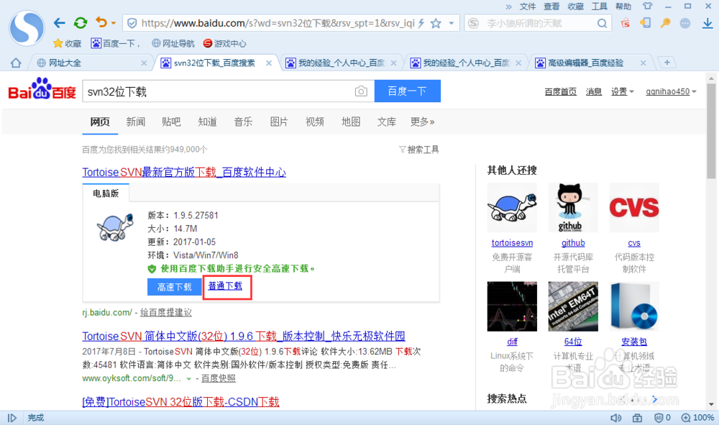The height and width of the screenshot is (425, 719).
Task: Open the 查看 menu
Action: coord(551,6)
